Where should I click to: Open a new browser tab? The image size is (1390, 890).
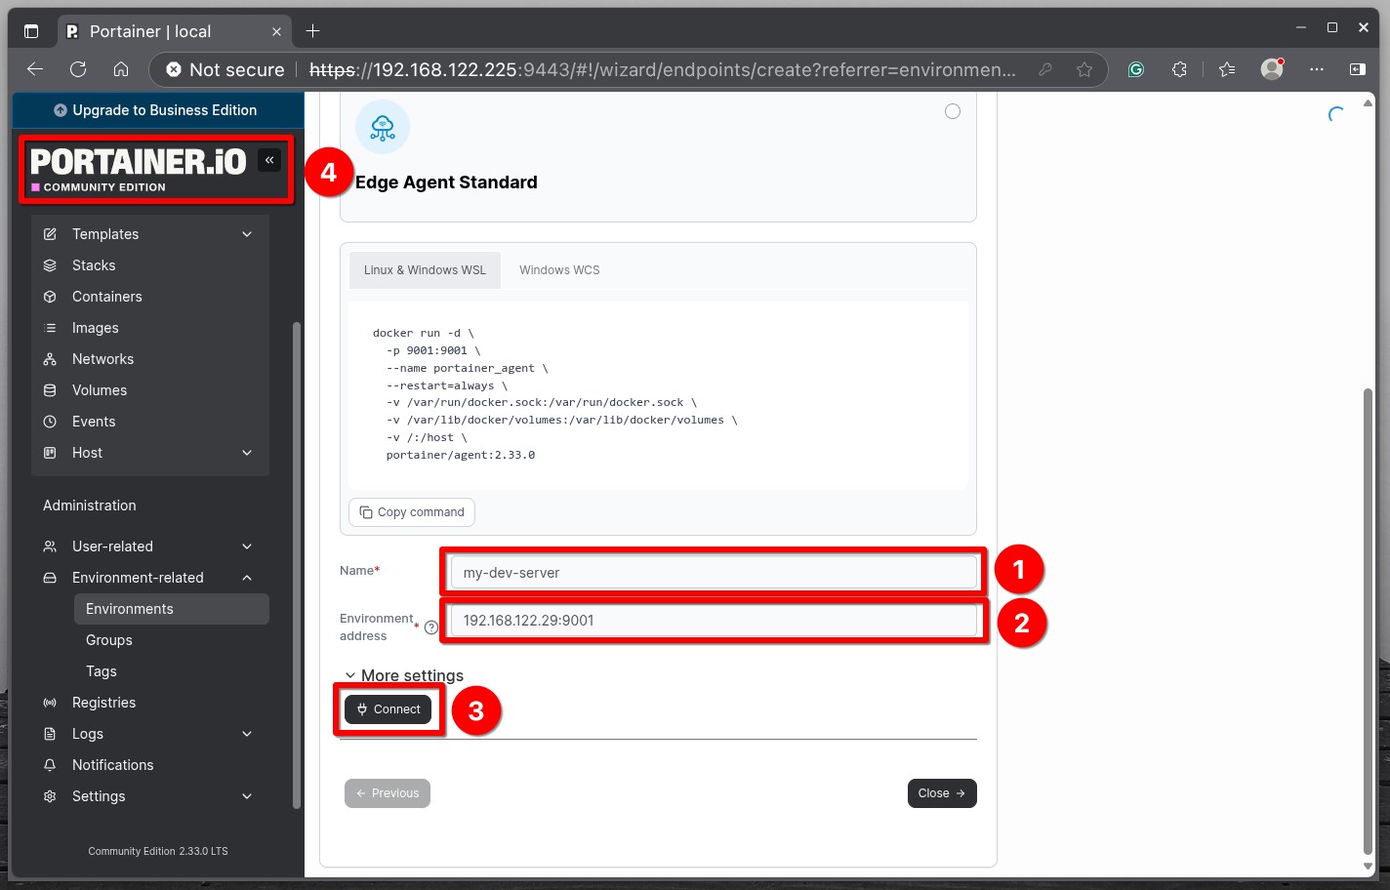point(312,31)
